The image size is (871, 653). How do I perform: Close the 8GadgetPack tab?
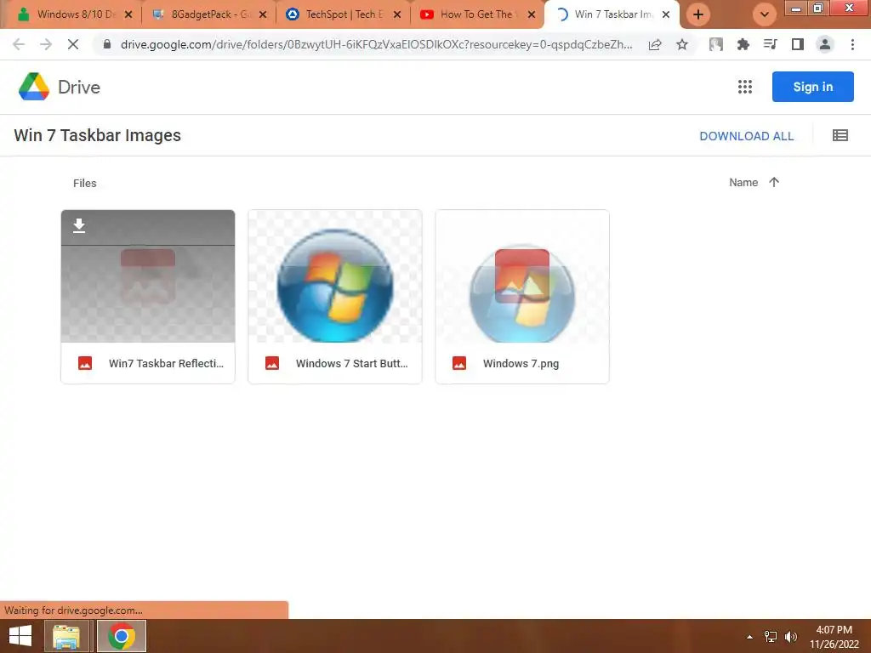[263, 14]
